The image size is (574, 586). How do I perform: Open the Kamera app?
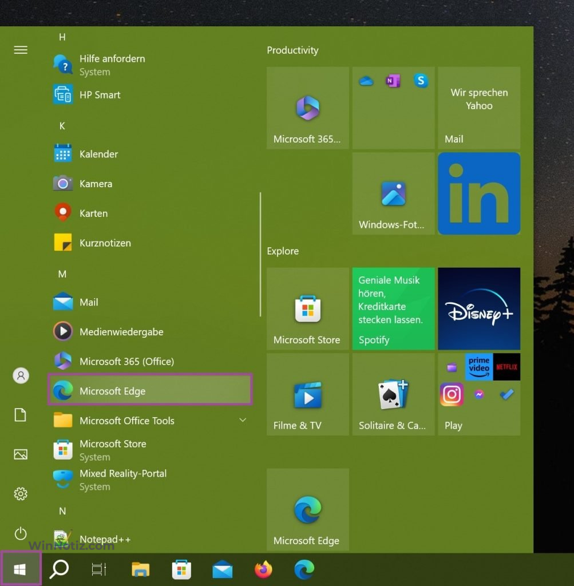click(x=96, y=183)
